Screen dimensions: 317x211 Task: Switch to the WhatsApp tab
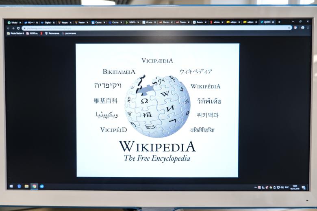[14, 23]
